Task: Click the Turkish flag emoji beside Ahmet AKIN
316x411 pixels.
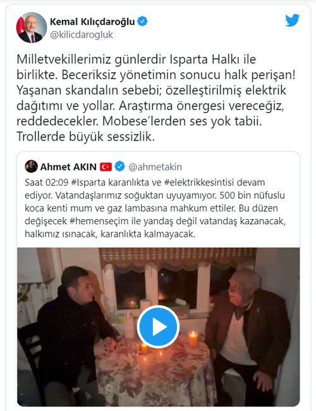Action: (x=106, y=167)
